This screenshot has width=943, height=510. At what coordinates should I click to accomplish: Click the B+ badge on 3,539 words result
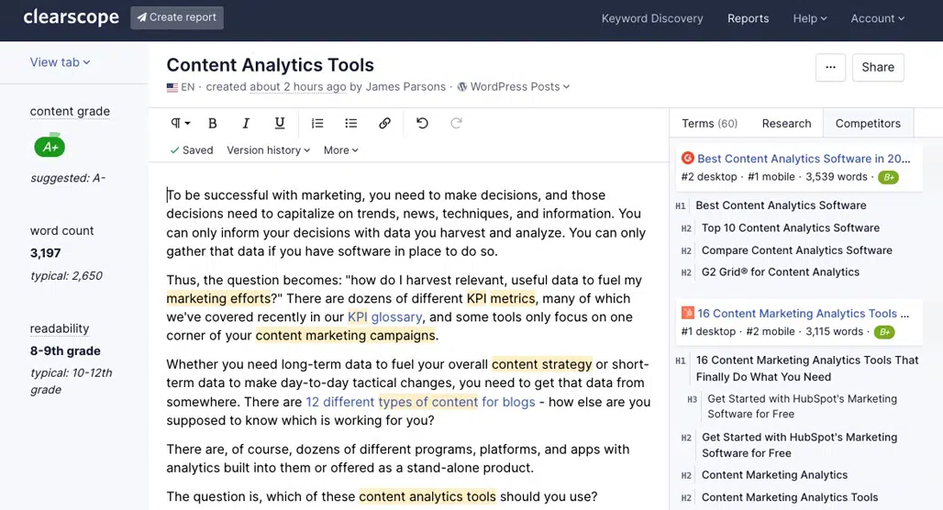(x=888, y=177)
